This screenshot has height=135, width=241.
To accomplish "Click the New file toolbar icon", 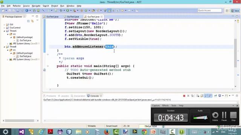I will (3, 10).
